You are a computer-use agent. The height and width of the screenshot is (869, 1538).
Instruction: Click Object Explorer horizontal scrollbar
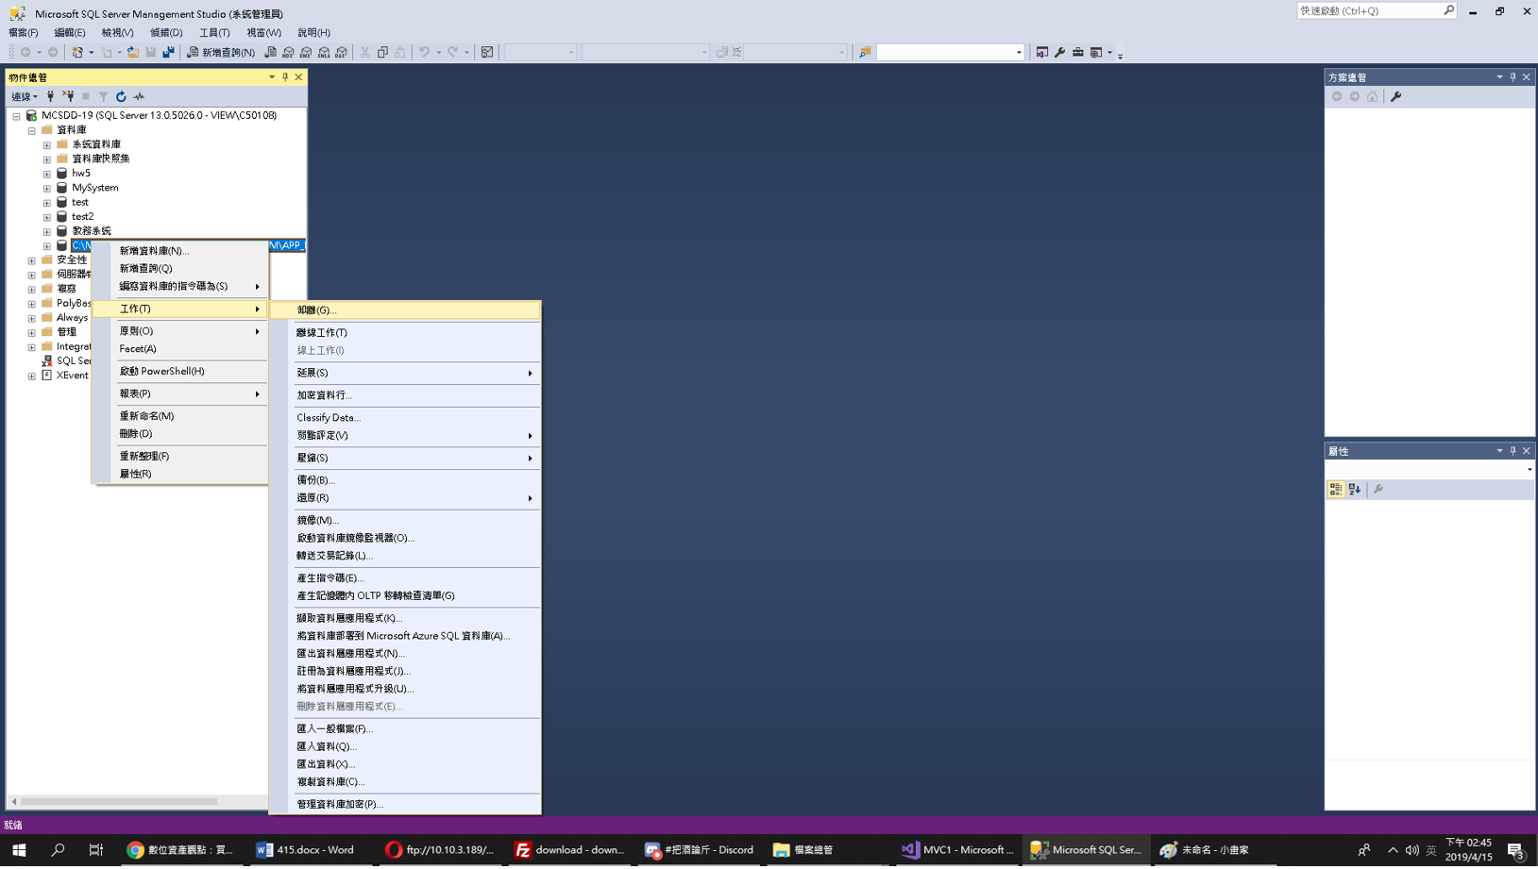(x=119, y=802)
